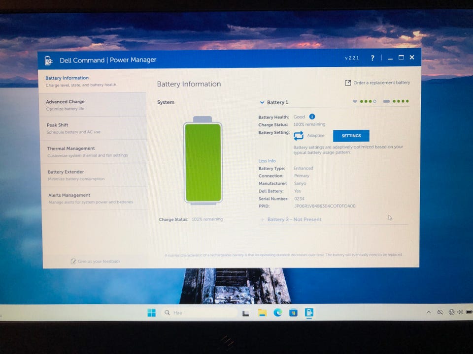Select Thermal Management tab
This screenshot has width=473, height=354.
pos(94,152)
